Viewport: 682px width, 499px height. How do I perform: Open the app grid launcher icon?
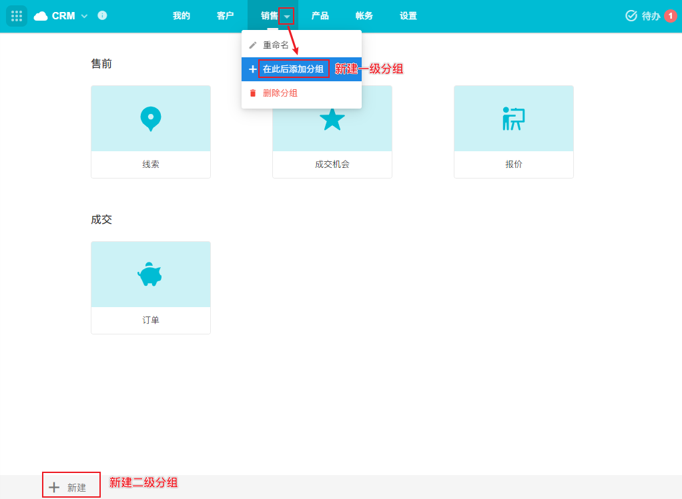[x=17, y=16]
